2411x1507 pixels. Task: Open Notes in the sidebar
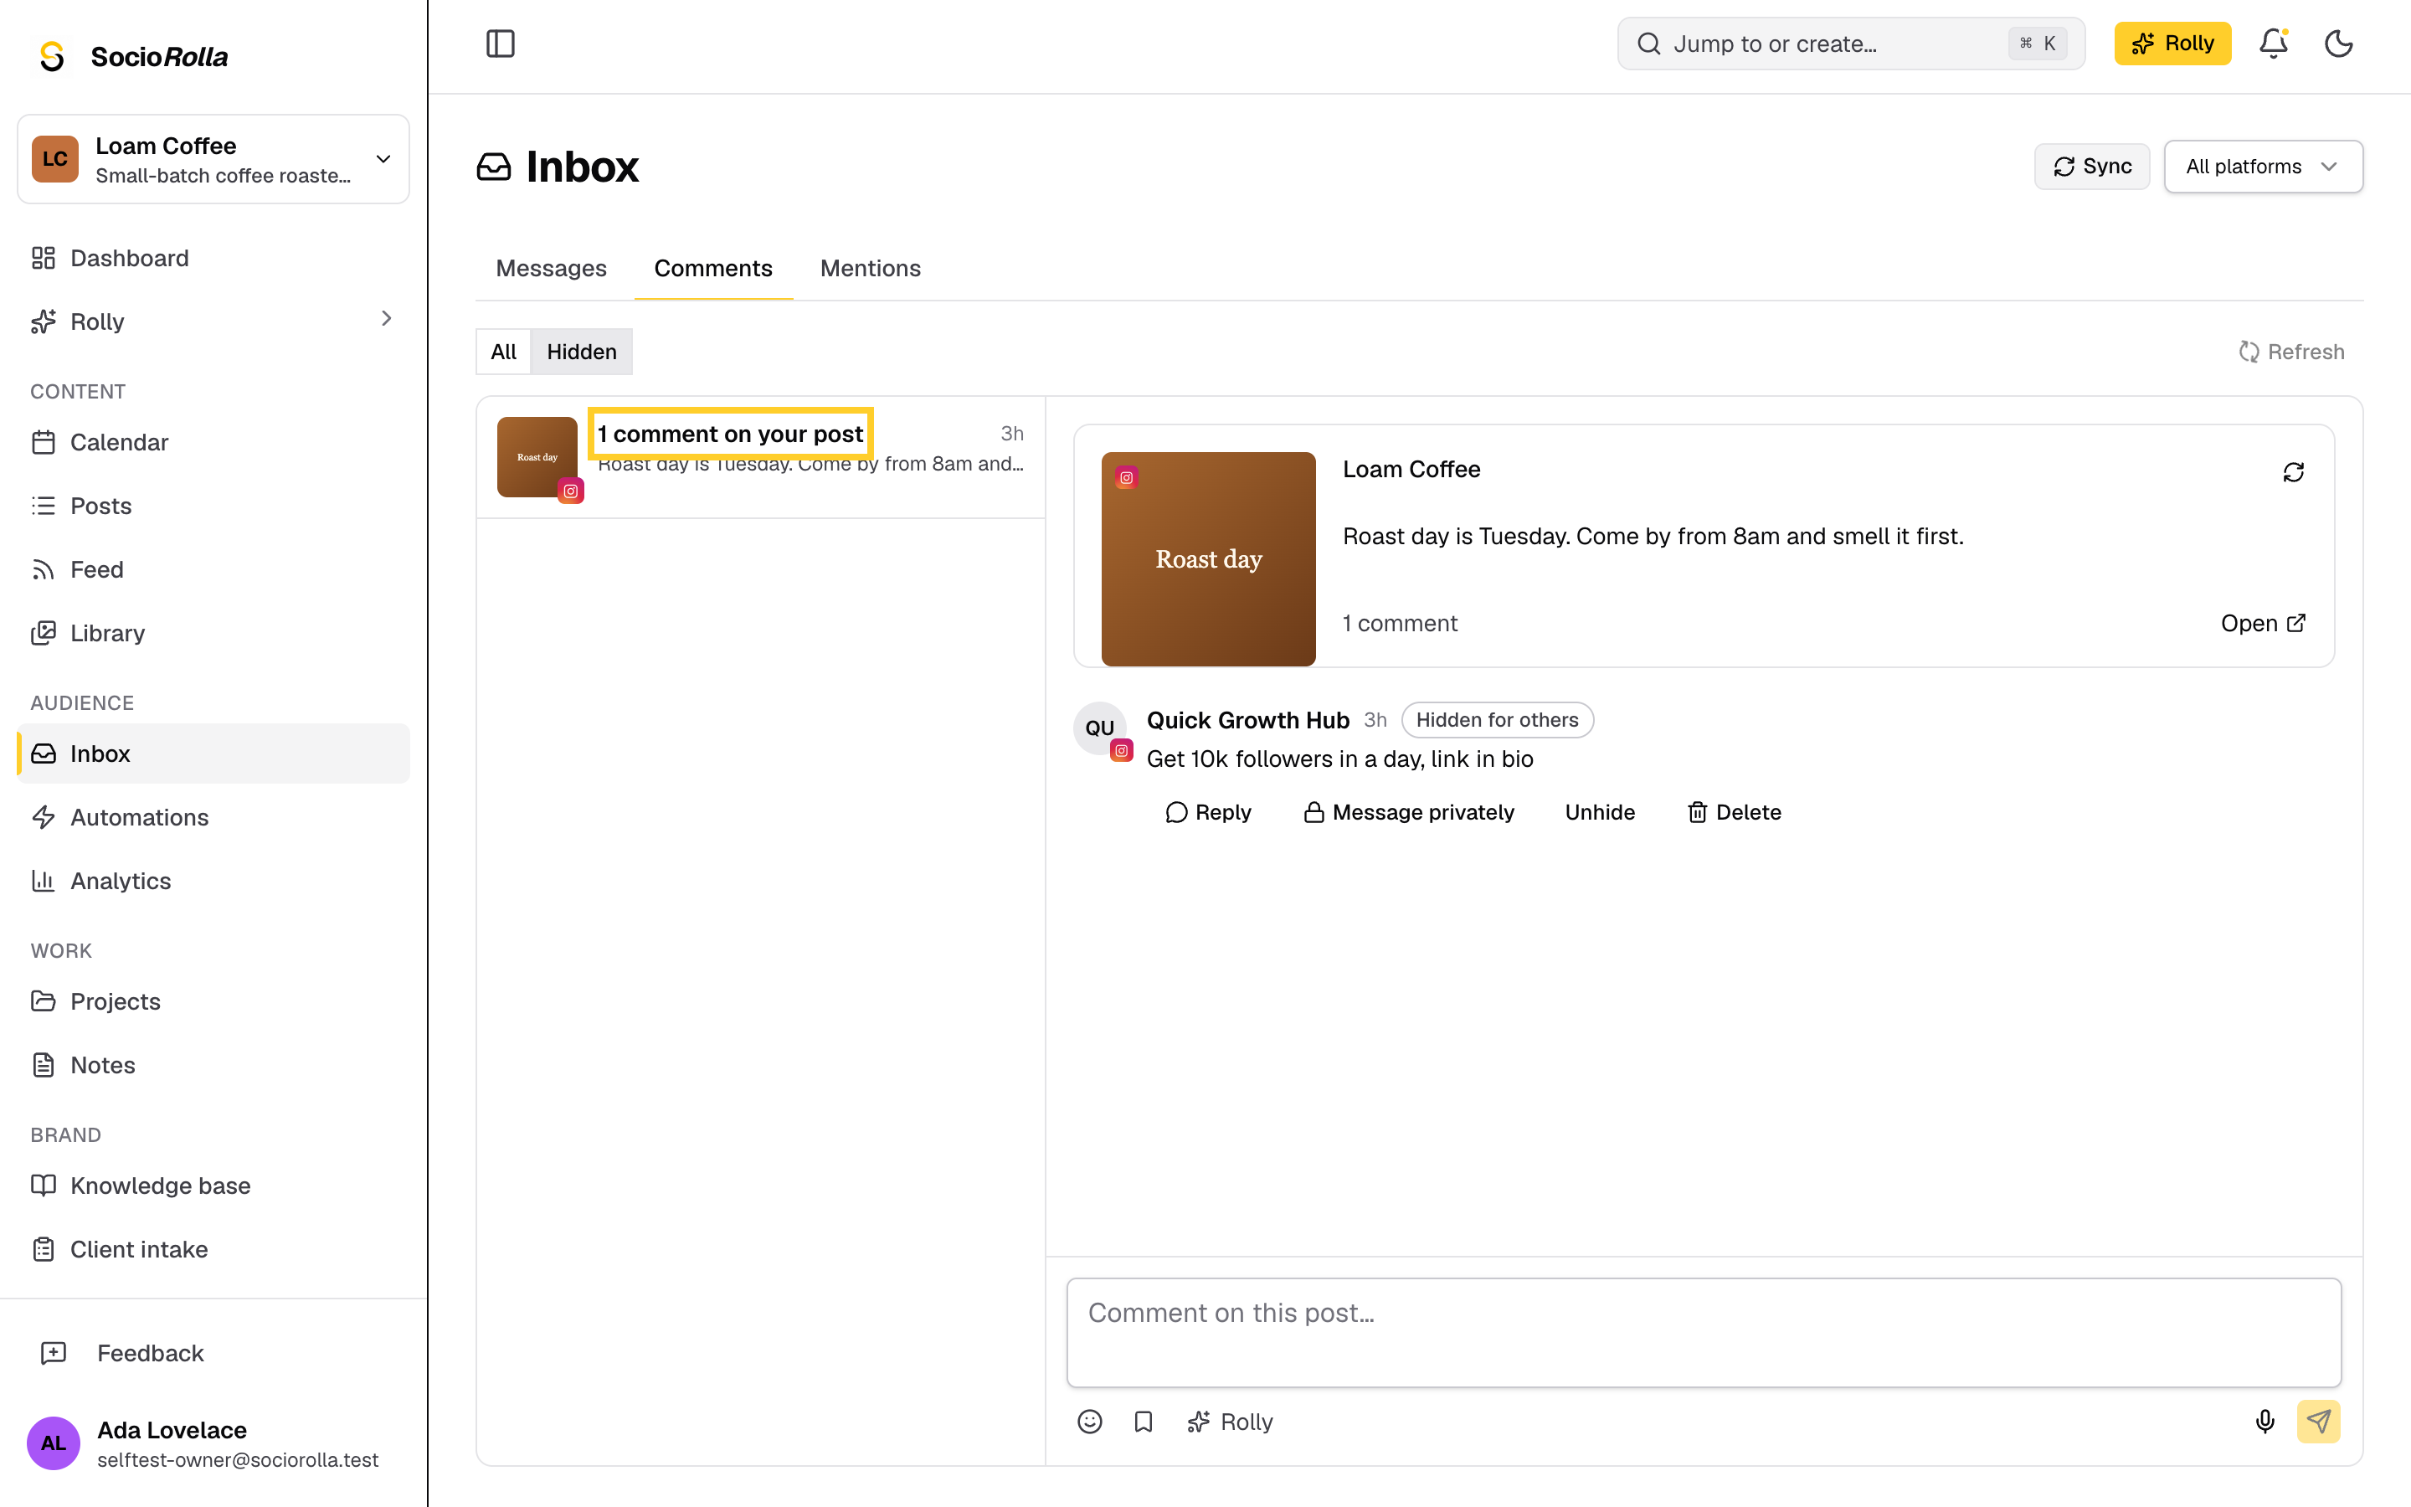(213, 1066)
